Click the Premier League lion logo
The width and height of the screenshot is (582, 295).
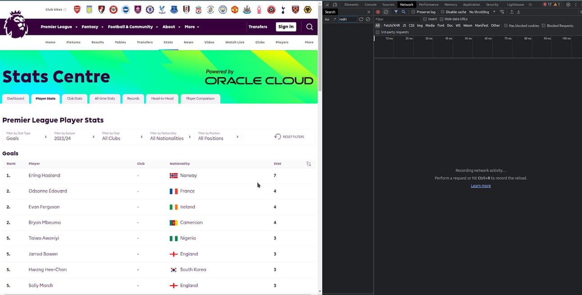pyautogui.click(x=16, y=24)
